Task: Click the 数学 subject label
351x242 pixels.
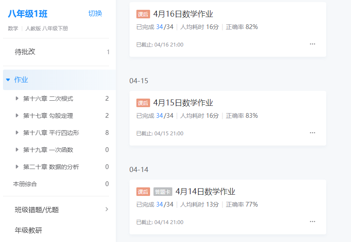Action: click(13, 28)
